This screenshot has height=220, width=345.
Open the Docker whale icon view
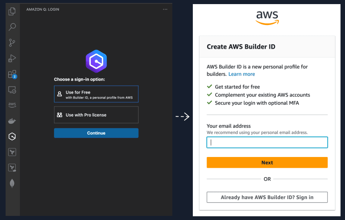(12, 121)
